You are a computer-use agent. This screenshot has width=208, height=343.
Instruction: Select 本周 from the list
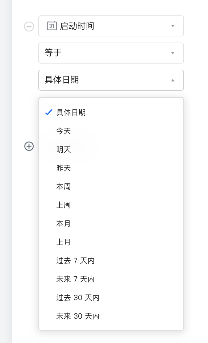[x=64, y=186]
